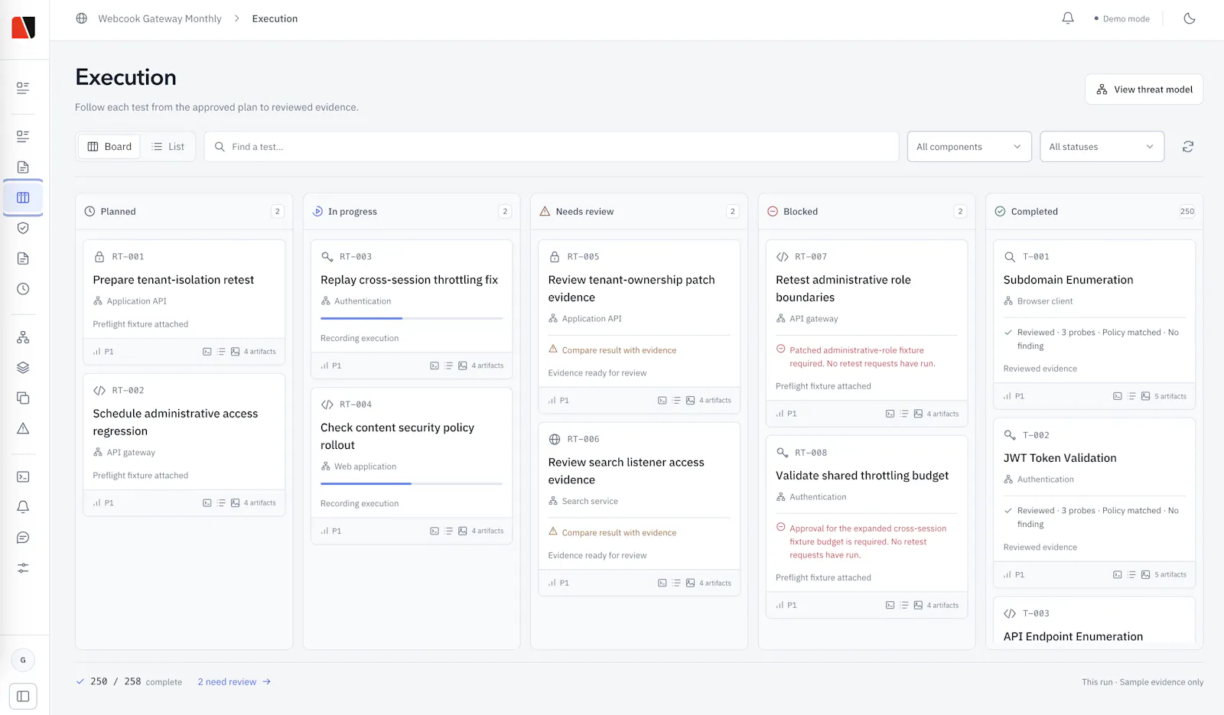Click the globe icon beside Webcook Gateway Monthly
This screenshot has width=1224, height=715.
coord(82,18)
